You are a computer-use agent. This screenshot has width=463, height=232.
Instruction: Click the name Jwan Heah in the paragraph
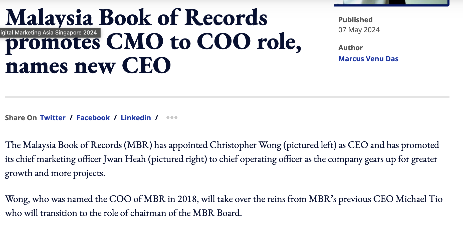(124, 159)
